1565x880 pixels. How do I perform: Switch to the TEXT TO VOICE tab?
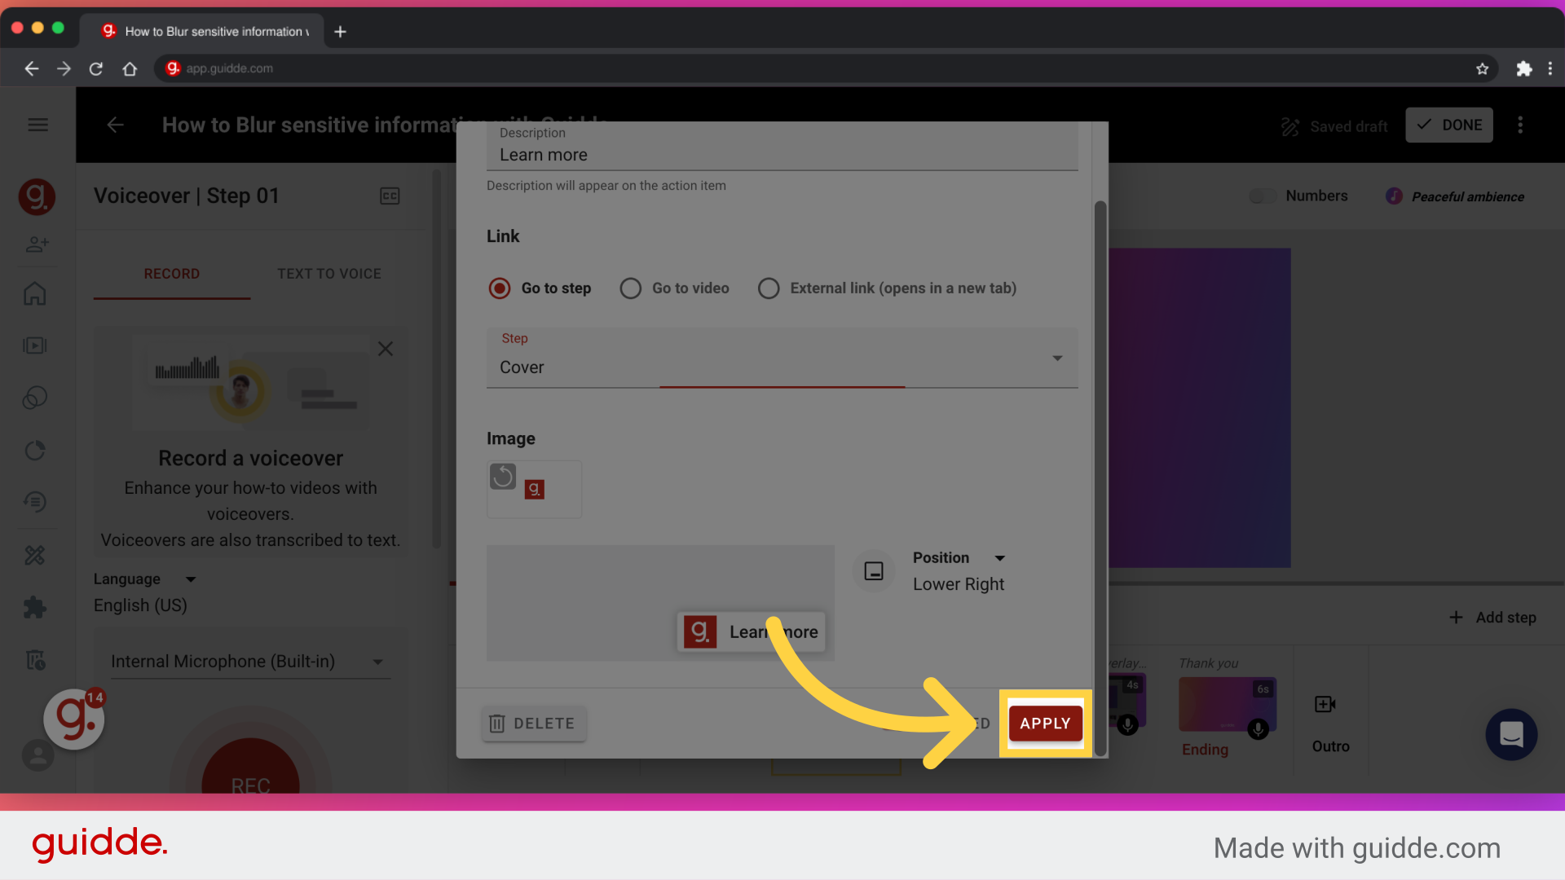point(329,274)
